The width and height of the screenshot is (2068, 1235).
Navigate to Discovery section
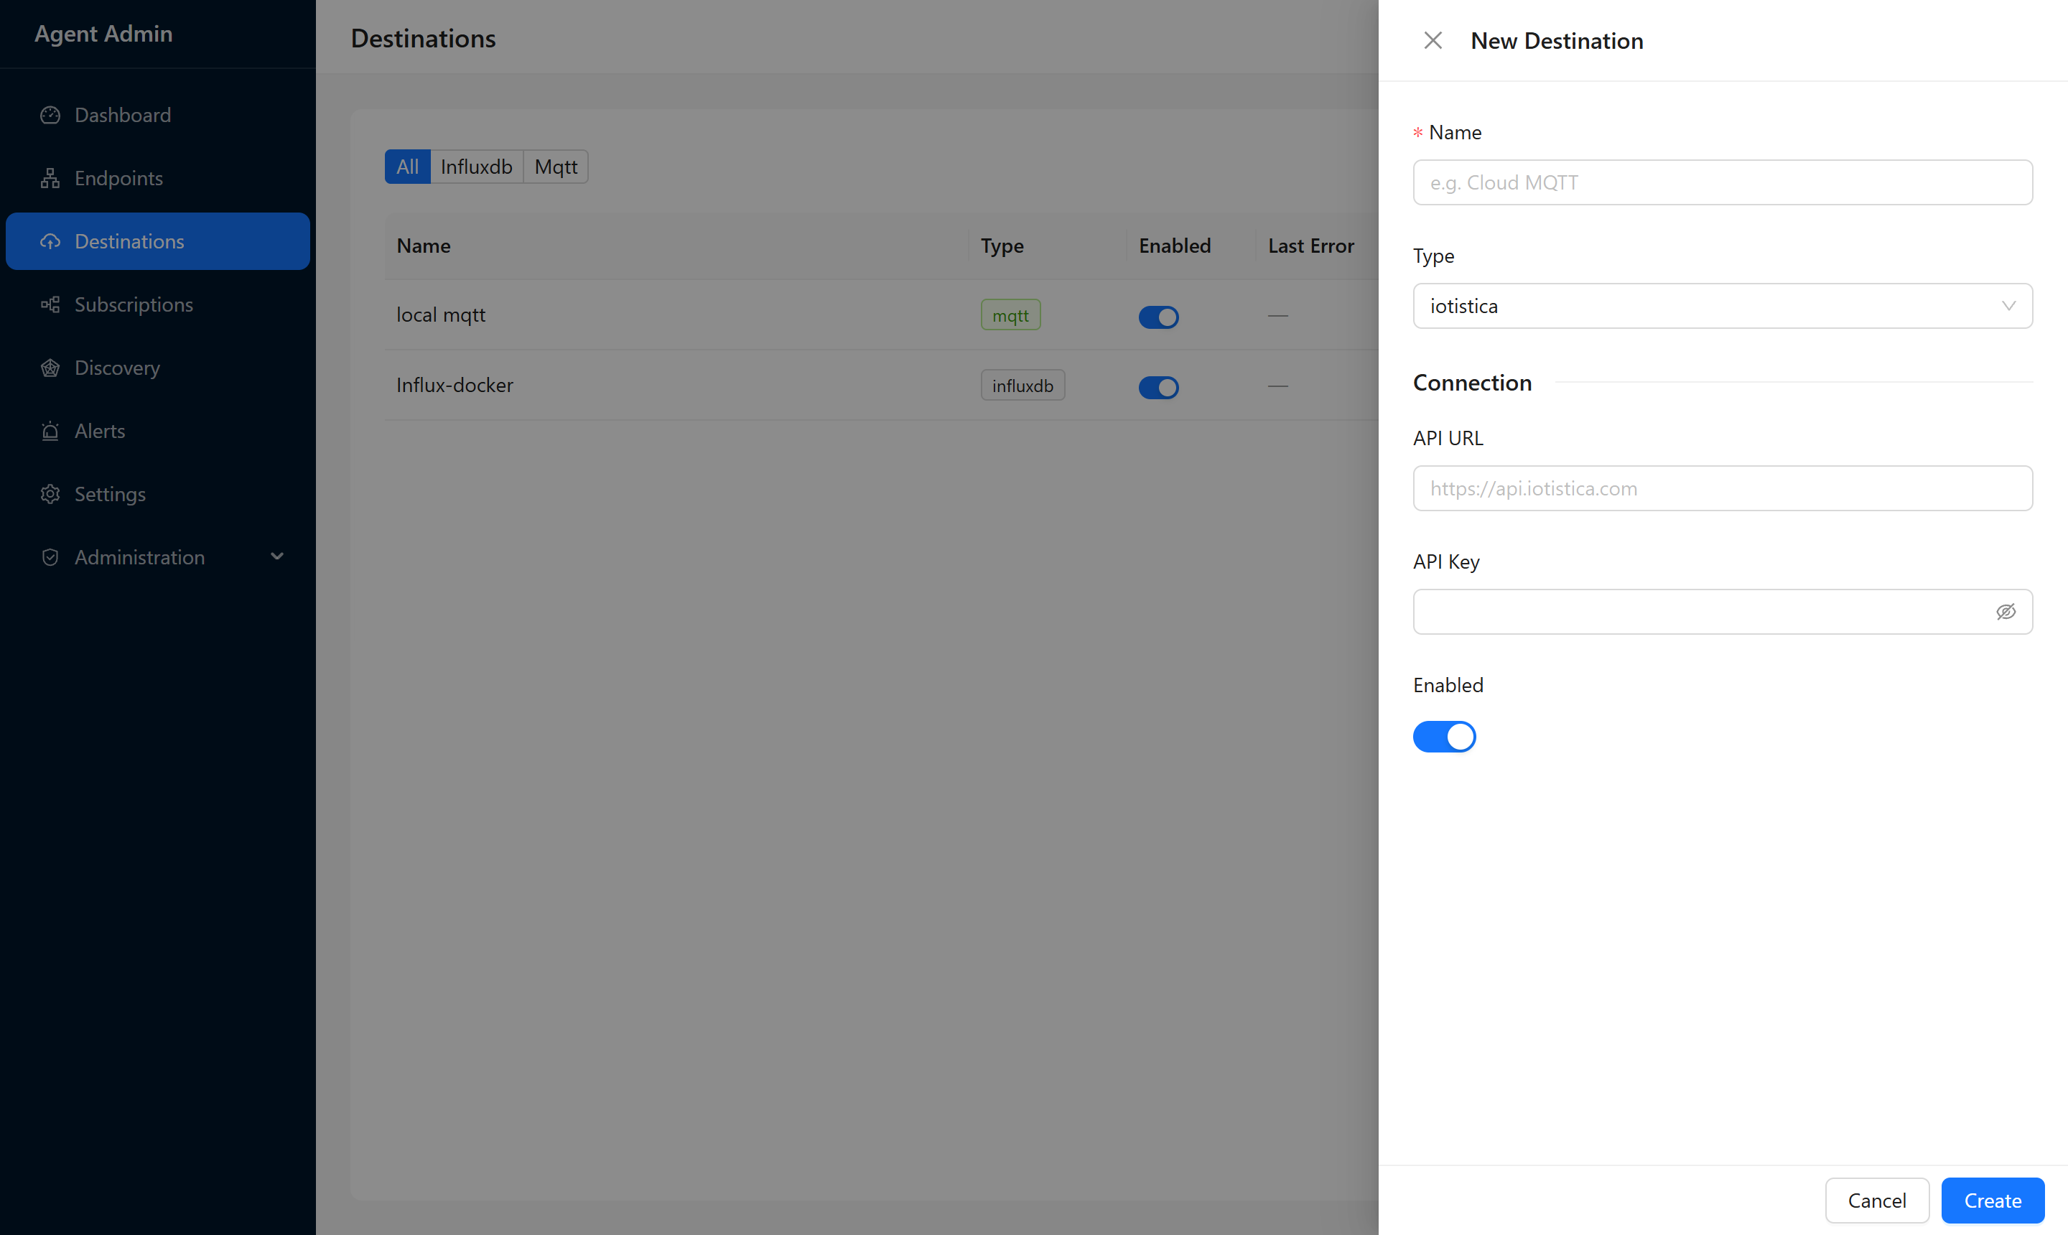coord(158,368)
